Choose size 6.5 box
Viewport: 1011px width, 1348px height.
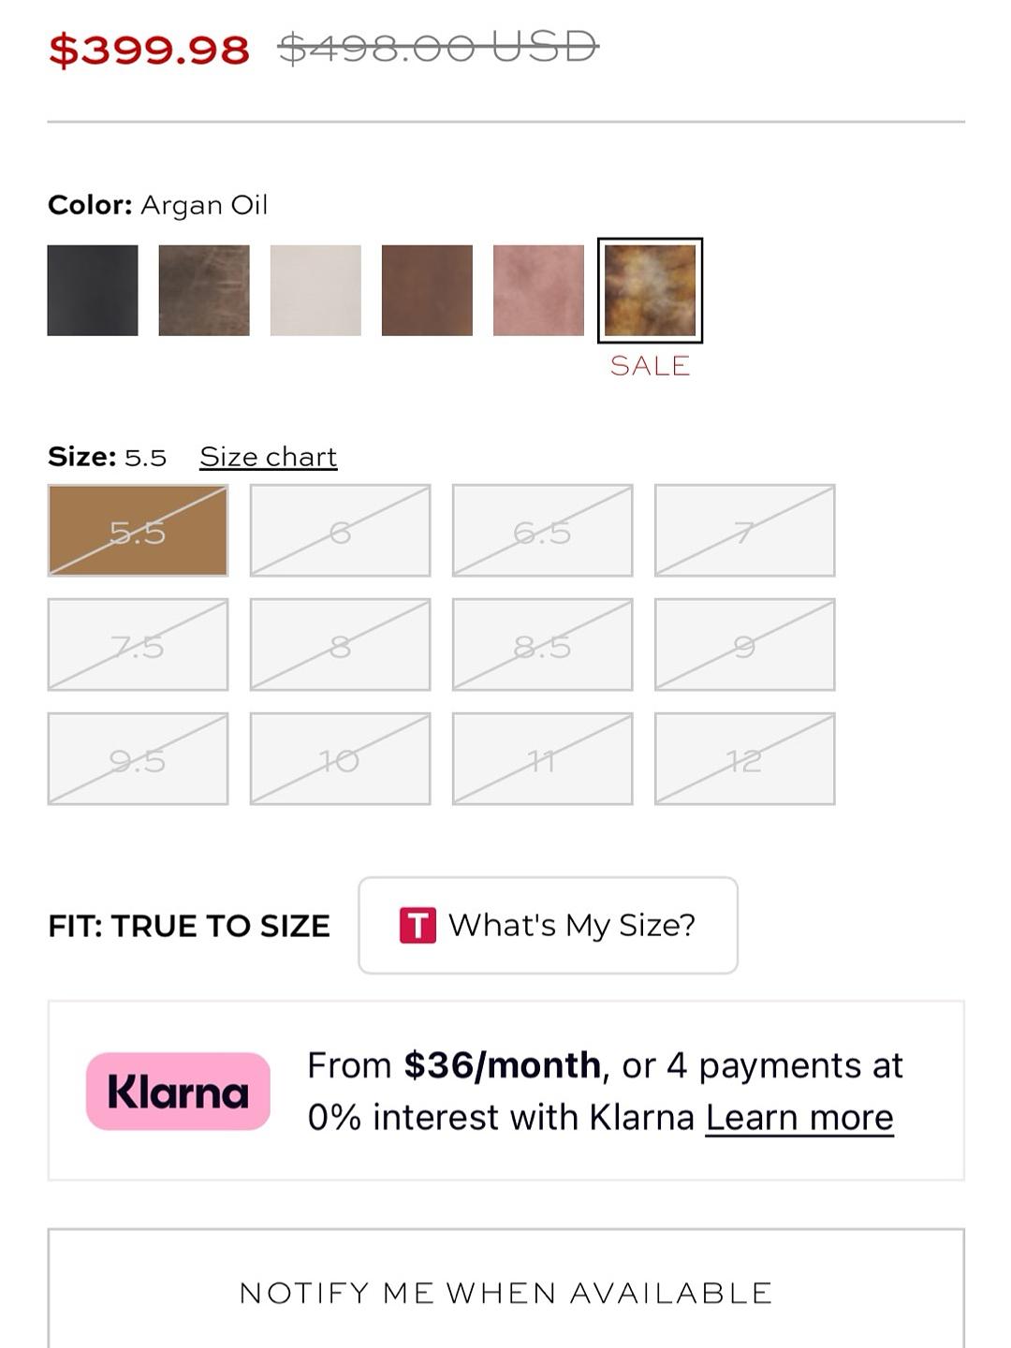pyautogui.click(x=542, y=530)
